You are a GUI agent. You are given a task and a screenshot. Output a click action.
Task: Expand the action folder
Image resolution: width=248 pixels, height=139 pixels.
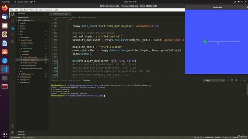coord(22,26)
